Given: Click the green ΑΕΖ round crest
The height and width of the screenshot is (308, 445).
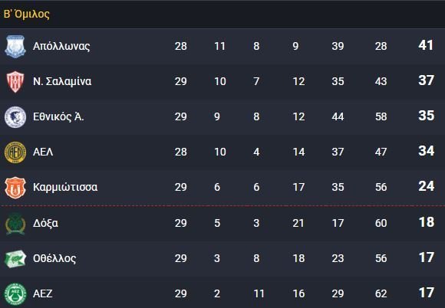Looking at the screenshot, I should (15, 294).
